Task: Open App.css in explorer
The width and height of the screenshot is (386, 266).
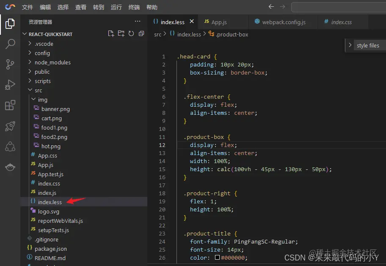Action: pyautogui.click(x=47, y=155)
